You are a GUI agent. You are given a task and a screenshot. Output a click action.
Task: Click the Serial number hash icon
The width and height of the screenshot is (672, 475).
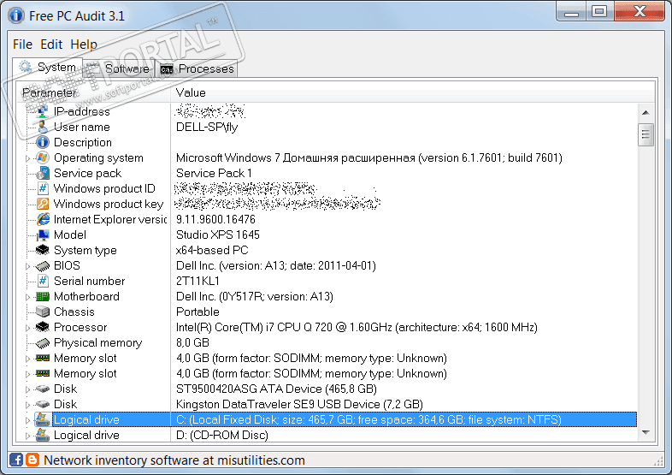(x=43, y=281)
